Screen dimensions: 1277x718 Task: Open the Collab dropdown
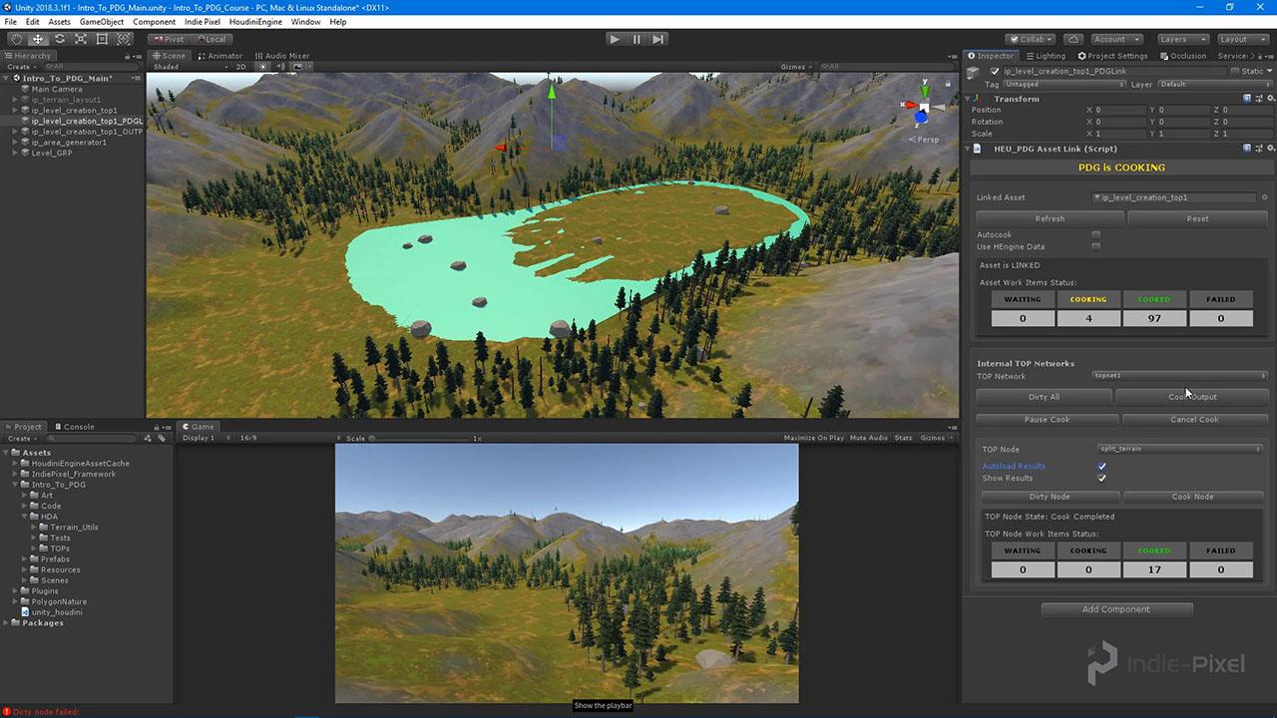tap(1031, 39)
